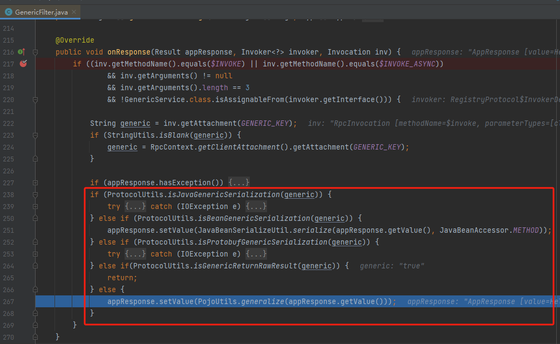Screen dimensions: 560x344
Task: Close the GenericFilter.java tab
Action: click(74, 12)
